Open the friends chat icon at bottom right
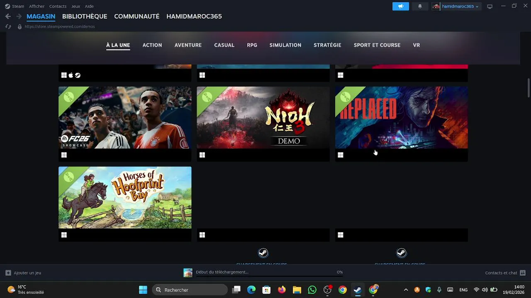Image resolution: width=531 pixels, height=298 pixels. pyautogui.click(x=523, y=273)
